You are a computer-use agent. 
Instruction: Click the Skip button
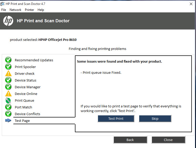(x=155, y=119)
